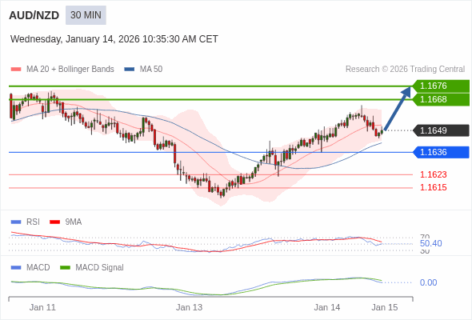The height and width of the screenshot is (320, 472).
Task: Click the MACD value 0.00
Action: [x=428, y=282]
